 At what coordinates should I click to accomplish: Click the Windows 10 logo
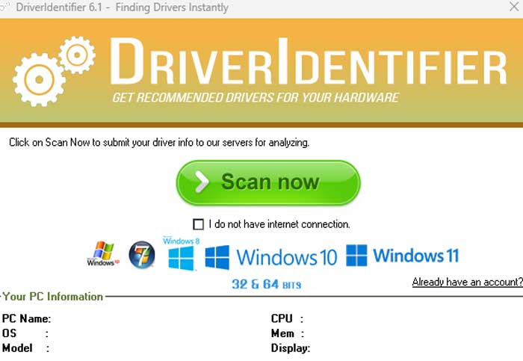point(270,257)
